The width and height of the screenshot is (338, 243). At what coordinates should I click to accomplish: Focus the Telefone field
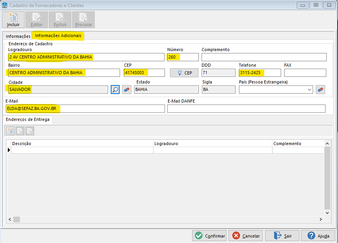pos(260,73)
